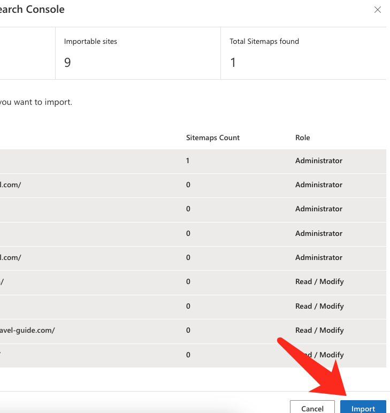390x413 pixels.
Task: Click the Import button
Action: point(363,407)
